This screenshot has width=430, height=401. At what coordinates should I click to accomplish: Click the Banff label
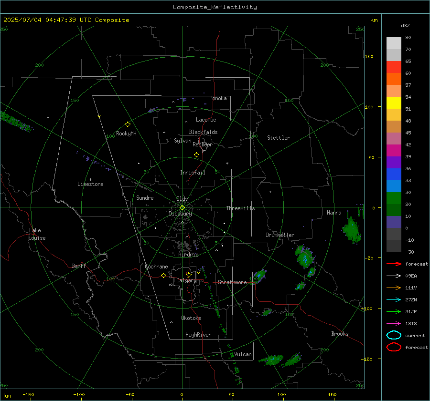(x=79, y=266)
